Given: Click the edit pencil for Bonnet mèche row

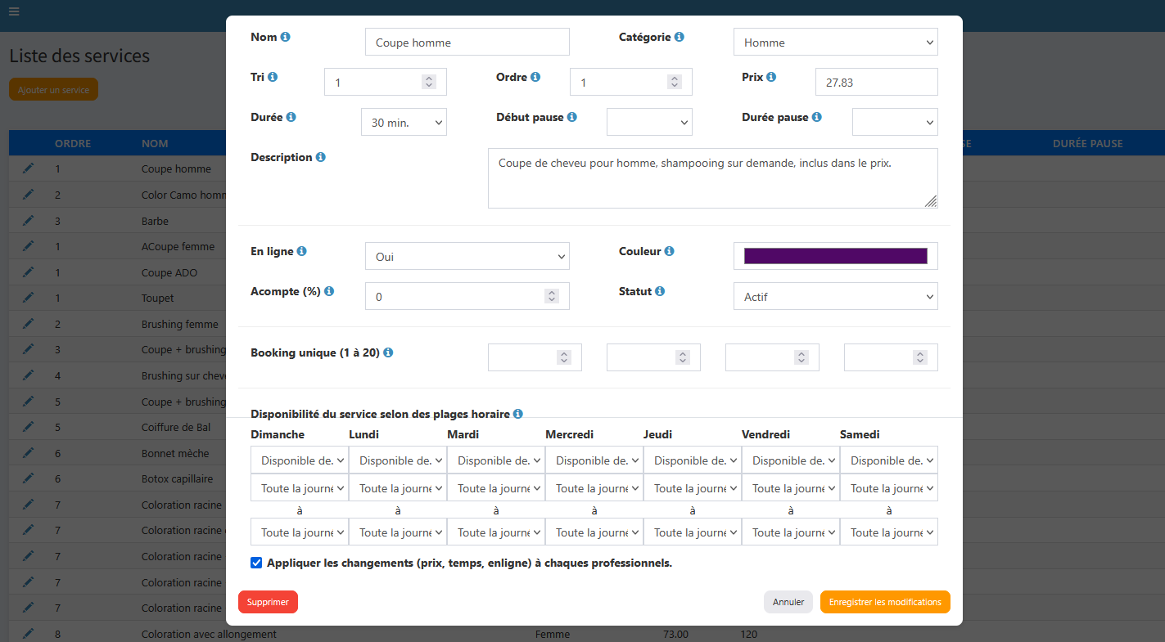Looking at the screenshot, I should 28,453.
